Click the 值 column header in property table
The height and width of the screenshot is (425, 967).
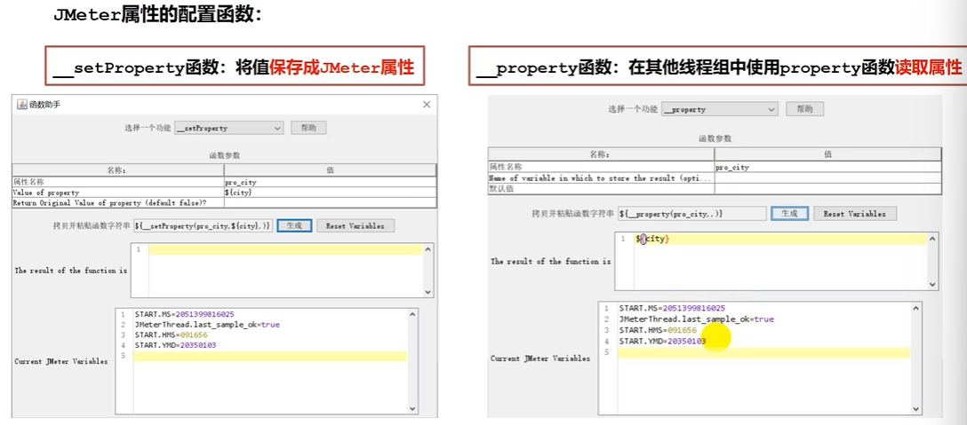[827, 154]
